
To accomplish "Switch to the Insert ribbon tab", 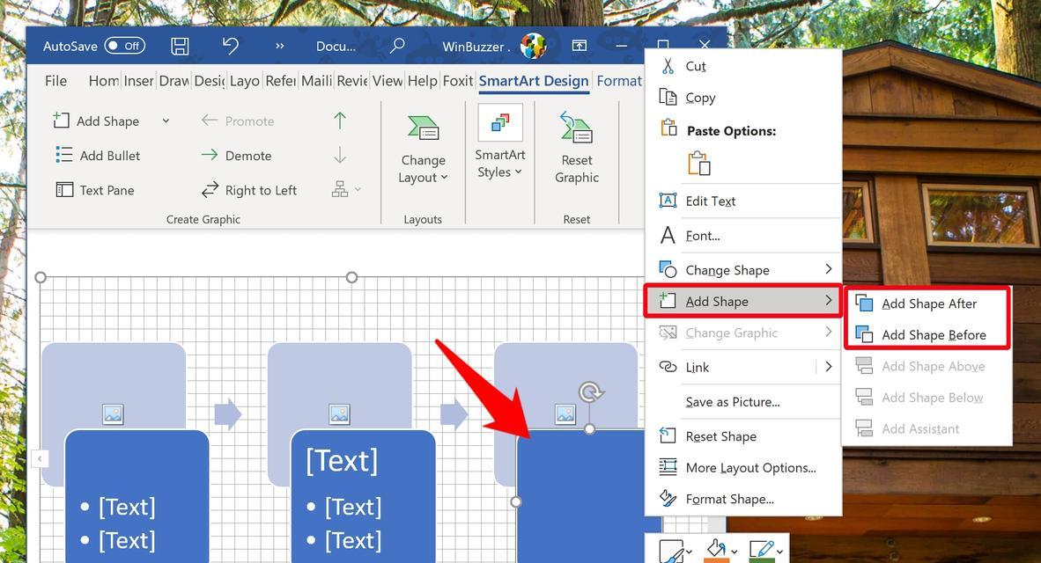I will (x=139, y=81).
